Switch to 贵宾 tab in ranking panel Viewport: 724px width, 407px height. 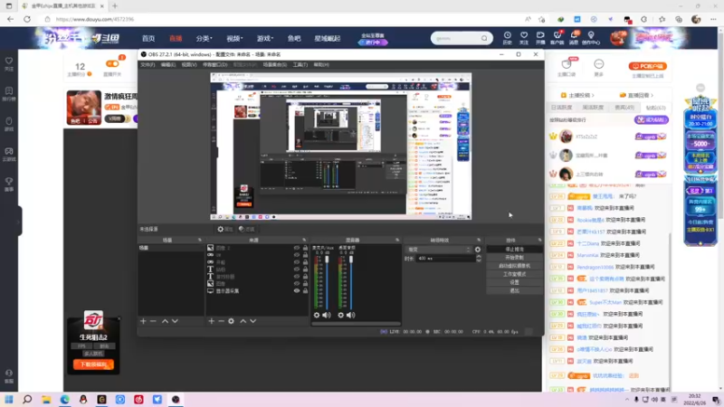coord(624,108)
